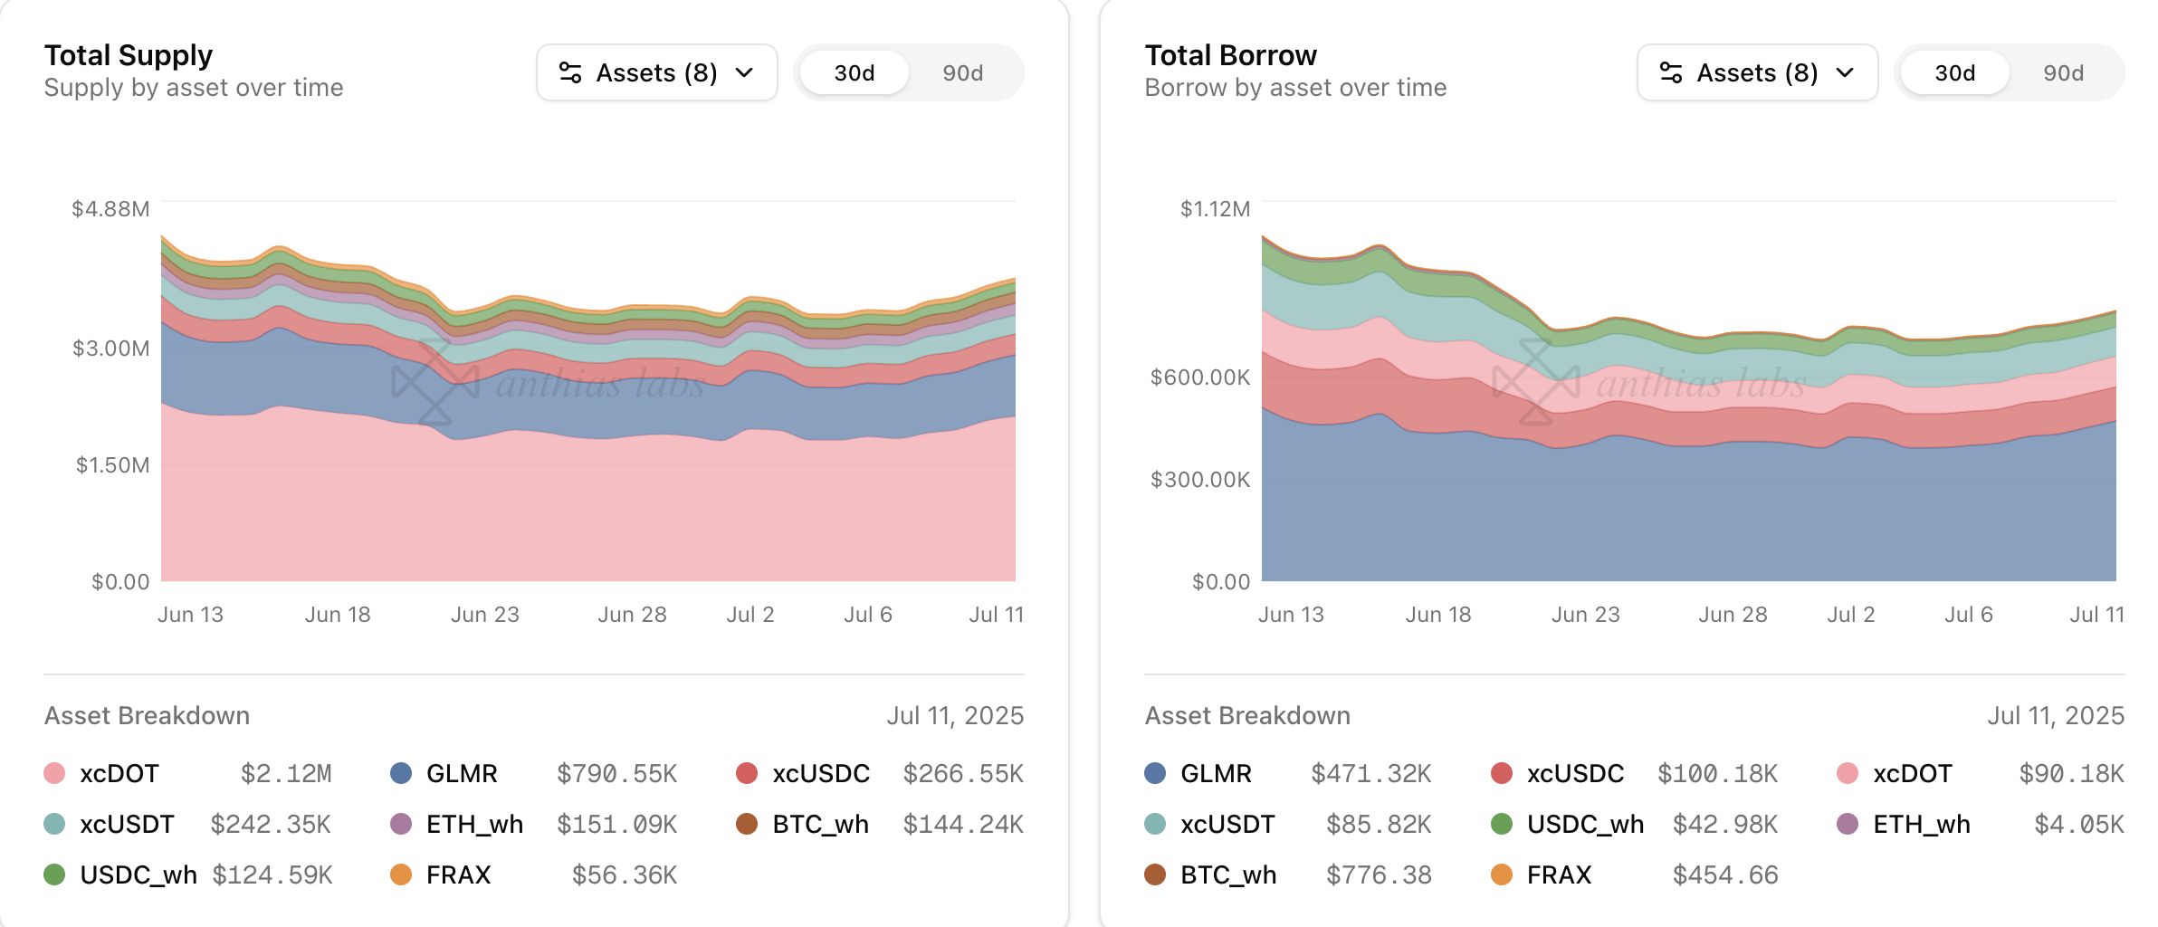Select 30d range in Total Borrow
2158x927 pixels.
pos(1955,72)
